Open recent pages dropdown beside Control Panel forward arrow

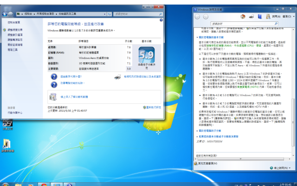(14, 14)
